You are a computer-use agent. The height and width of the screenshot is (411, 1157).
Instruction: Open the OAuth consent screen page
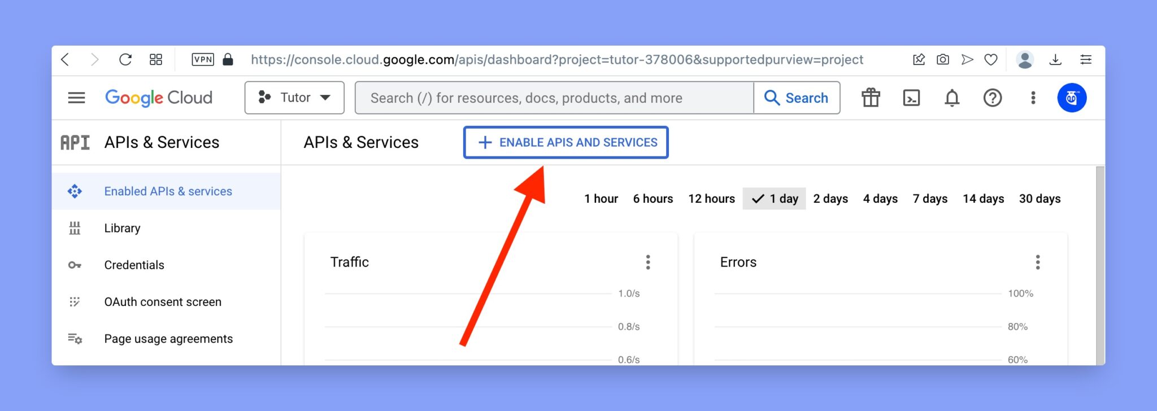pyautogui.click(x=162, y=301)
